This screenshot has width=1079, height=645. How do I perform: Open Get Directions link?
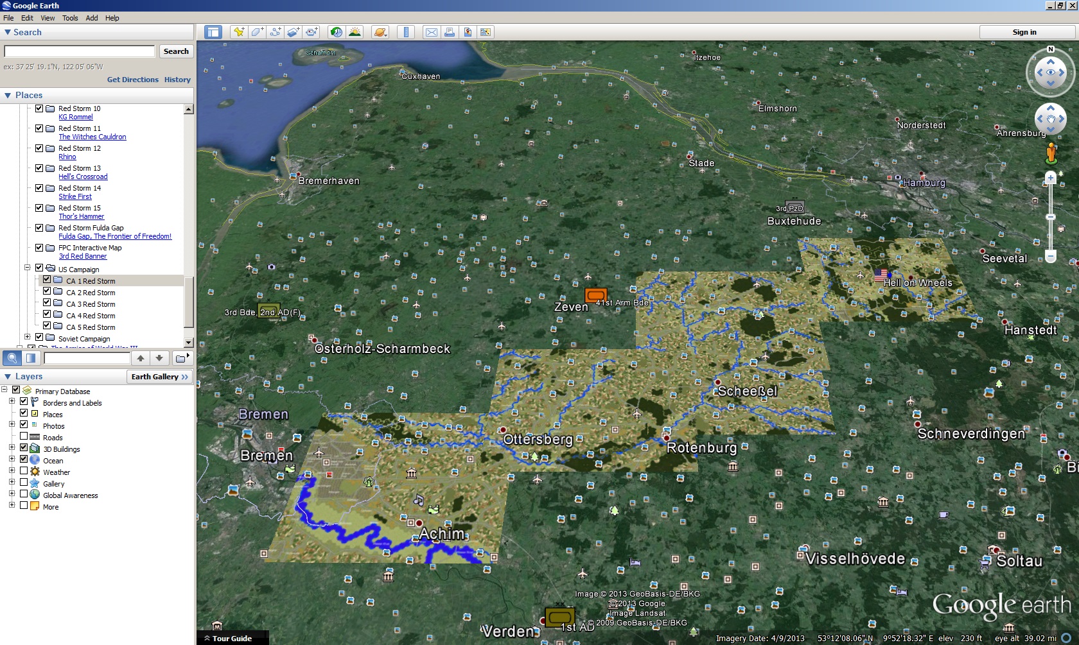(133, 80)
